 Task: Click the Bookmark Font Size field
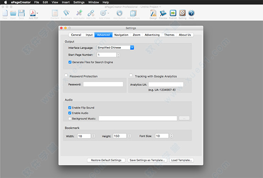tap(162, 136)
